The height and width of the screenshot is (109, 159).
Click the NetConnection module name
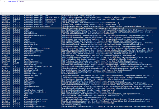pyautogui.click(x=31, y=34)
